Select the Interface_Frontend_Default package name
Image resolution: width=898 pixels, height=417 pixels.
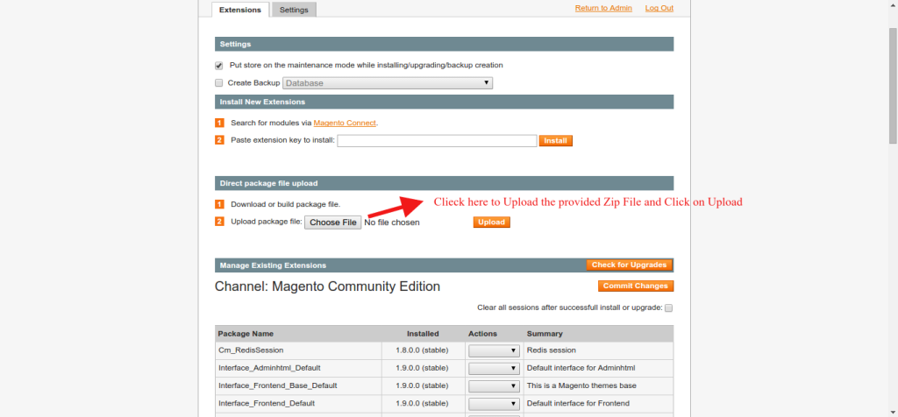[267, 403]
